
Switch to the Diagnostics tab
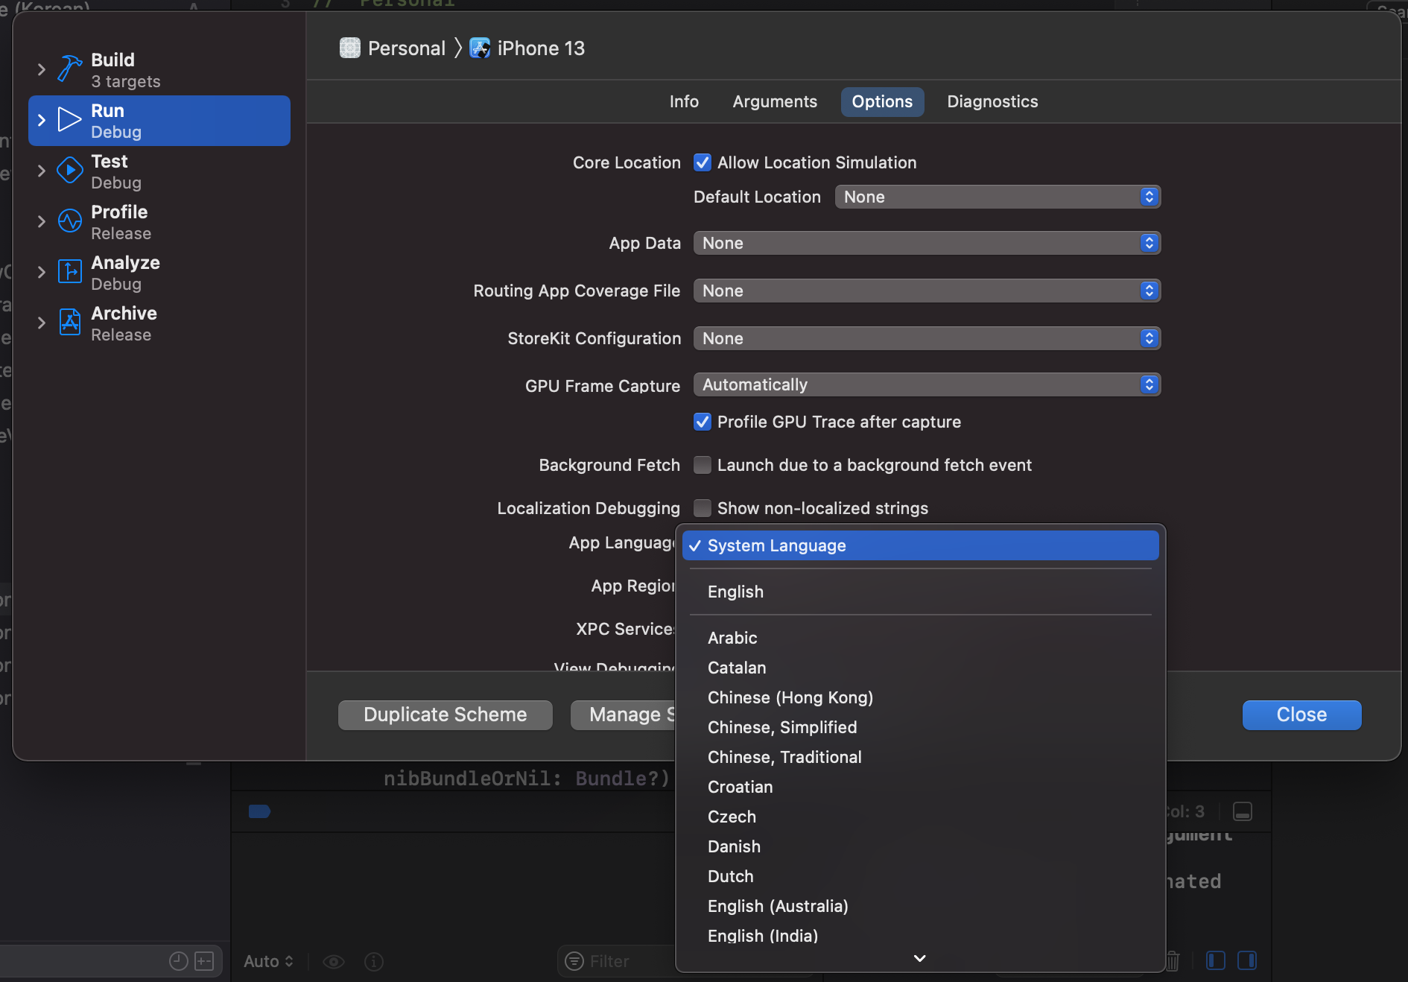[992, 101]
